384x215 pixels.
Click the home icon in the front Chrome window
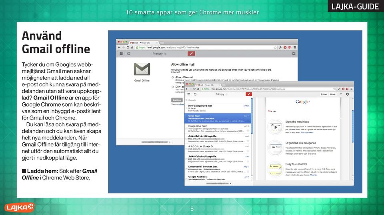[198, 89]
